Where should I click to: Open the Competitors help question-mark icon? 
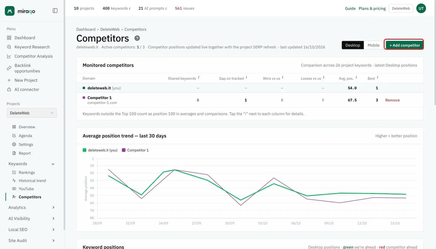click(137, 38)
